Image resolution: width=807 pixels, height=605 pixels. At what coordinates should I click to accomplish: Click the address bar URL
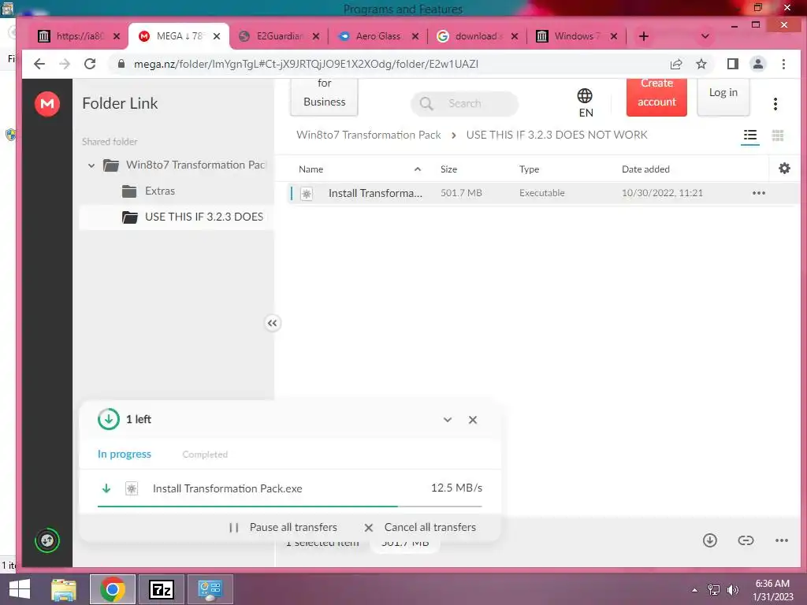pyautogui.click(x=306, y=64)
